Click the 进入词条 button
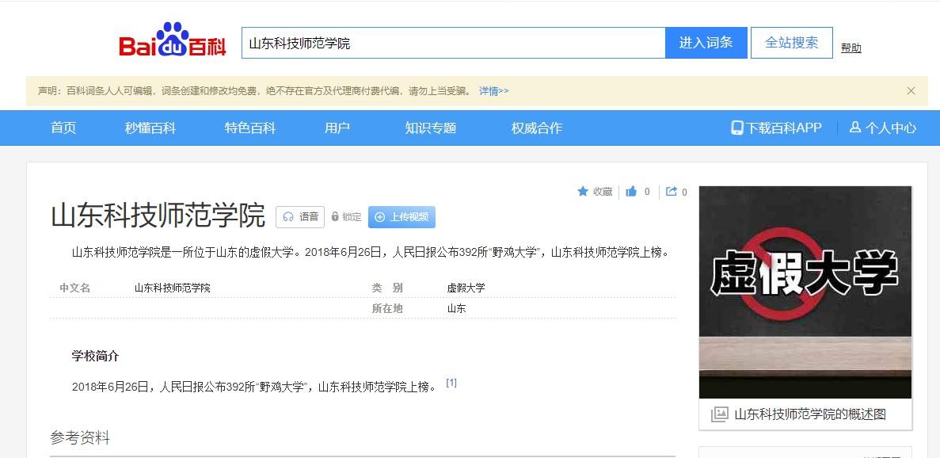The image size is (940, 458). [x=706, y=43]
